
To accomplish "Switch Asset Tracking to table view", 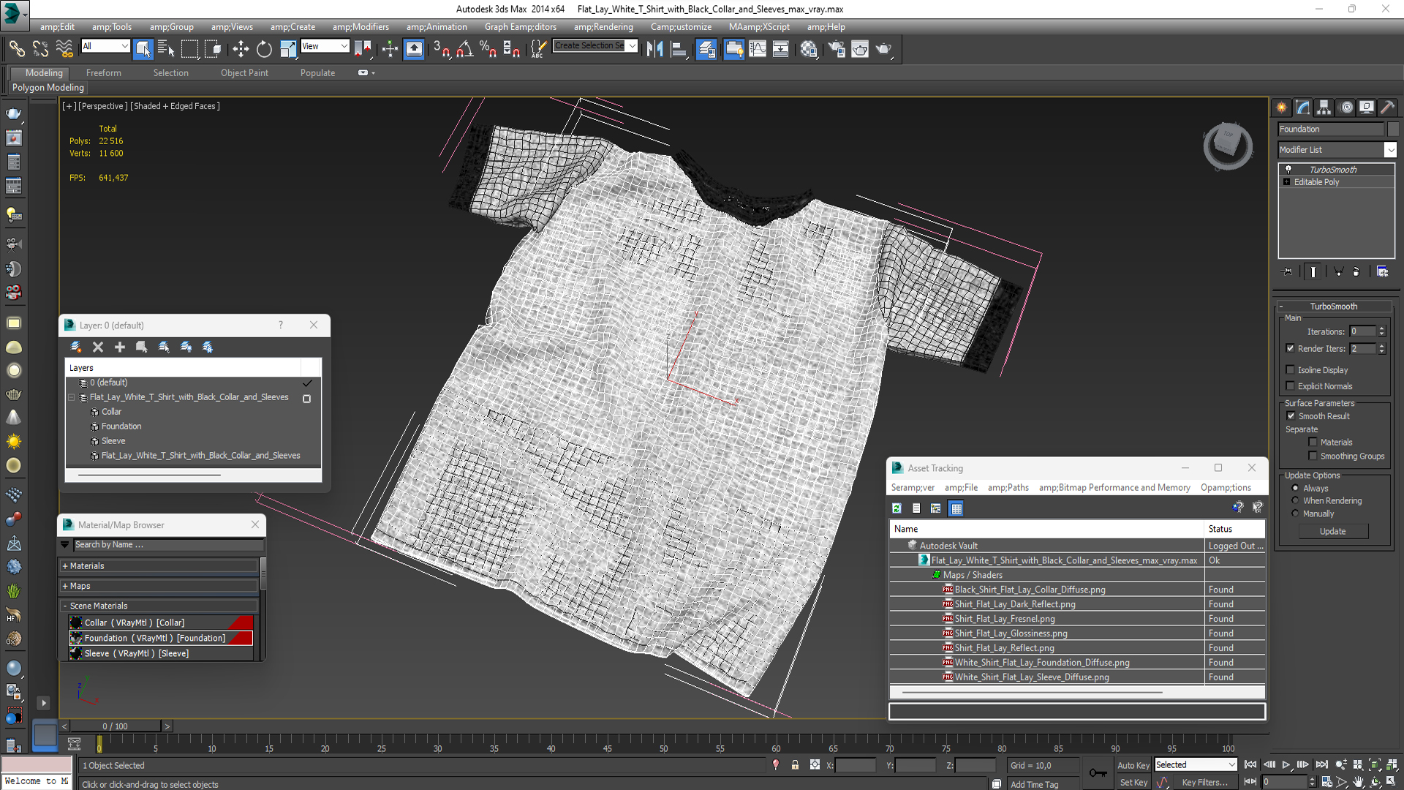I will tap(956, 508).
